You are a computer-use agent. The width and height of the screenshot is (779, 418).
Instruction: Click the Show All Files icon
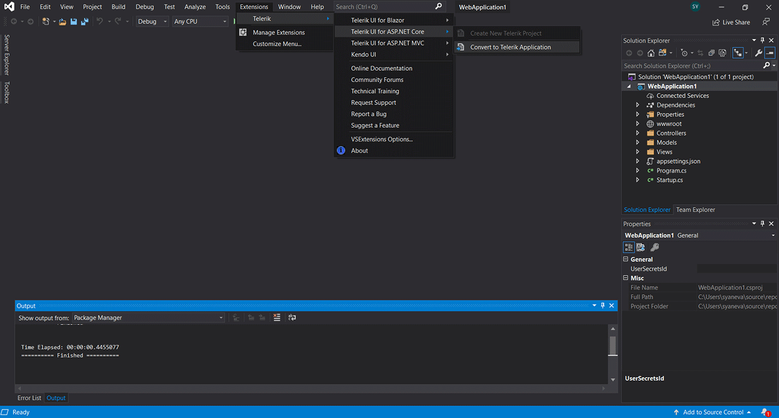pos(723,53)
